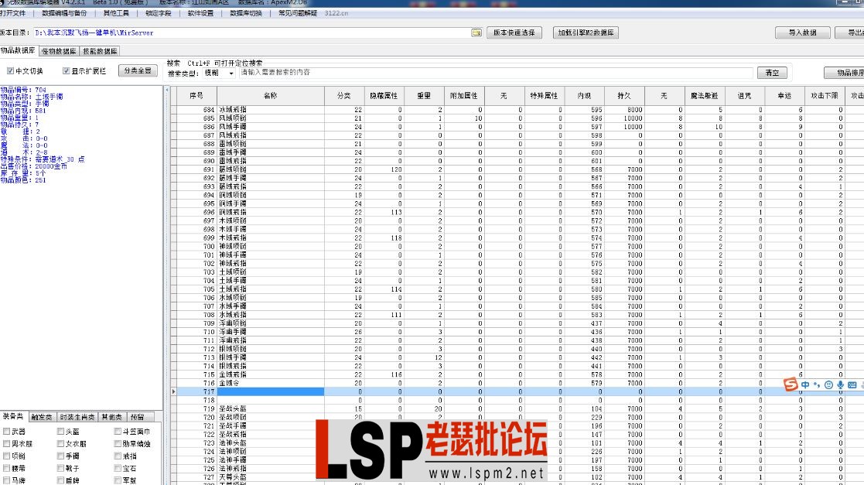Image resolution: width=864 pixels, height=485 pixels.
Task: Switch to the 时装生肖类 tab
Action: point(77,417)
